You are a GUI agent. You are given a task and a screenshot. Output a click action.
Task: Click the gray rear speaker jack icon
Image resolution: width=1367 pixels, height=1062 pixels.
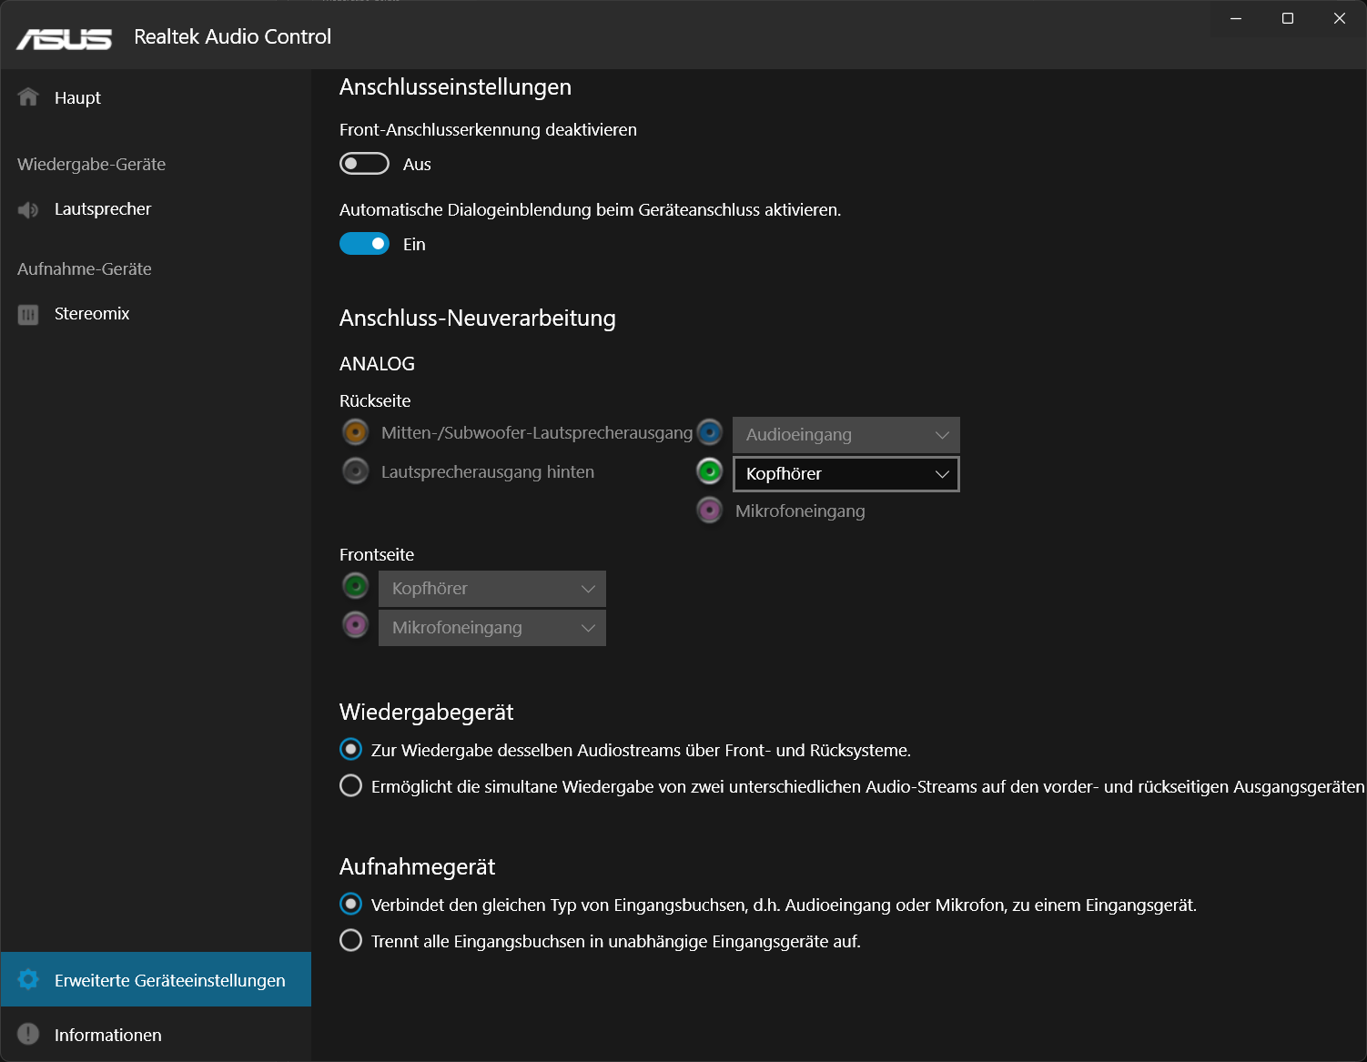[x=355, y=471]
